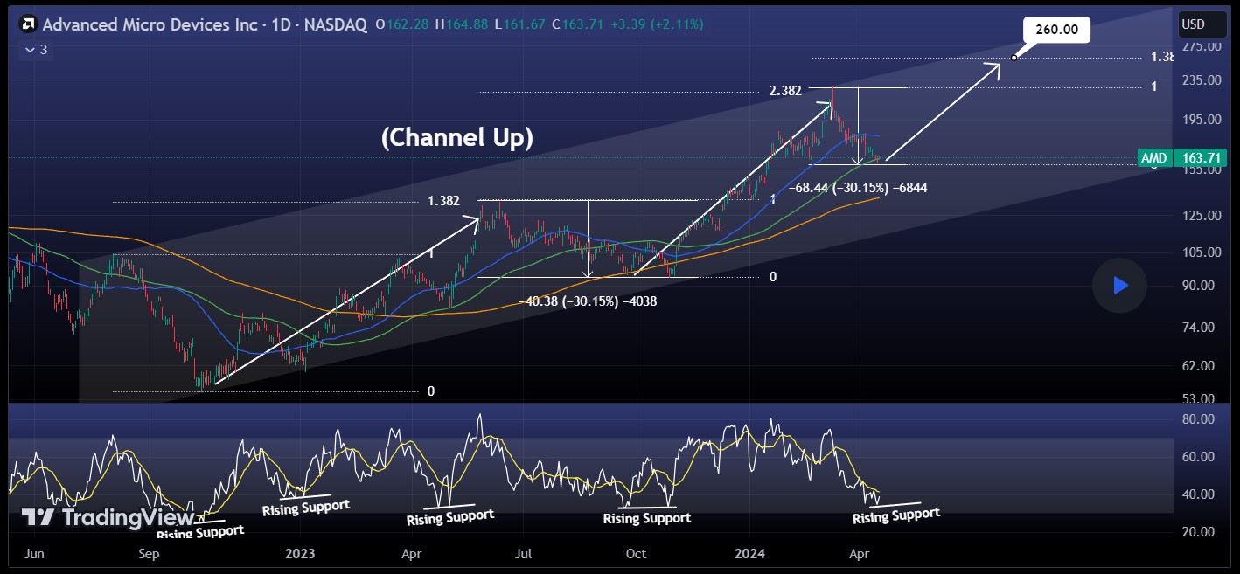Select the last Rising Support label after 2024

[896, 515]
